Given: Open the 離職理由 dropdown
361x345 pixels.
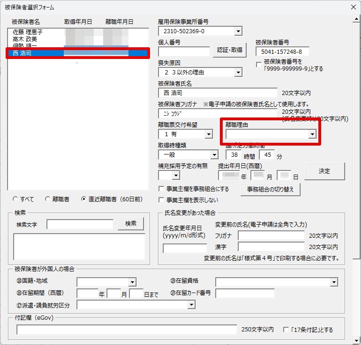Looking at the screenshot, I should [312, 134].
